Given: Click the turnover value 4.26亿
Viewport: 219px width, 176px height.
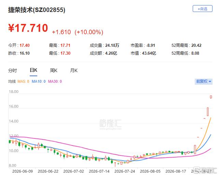Looking at the screenshot, I should click(111, 53).
